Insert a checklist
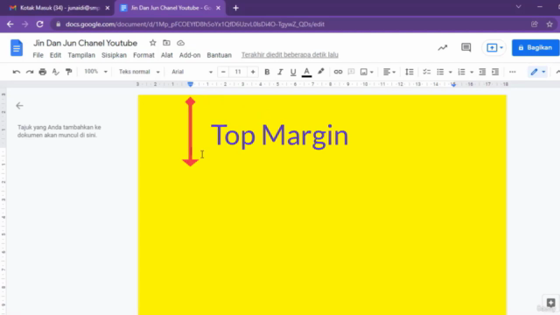Image resolution: width=560 pixels, height=315 pixels. 426,72
